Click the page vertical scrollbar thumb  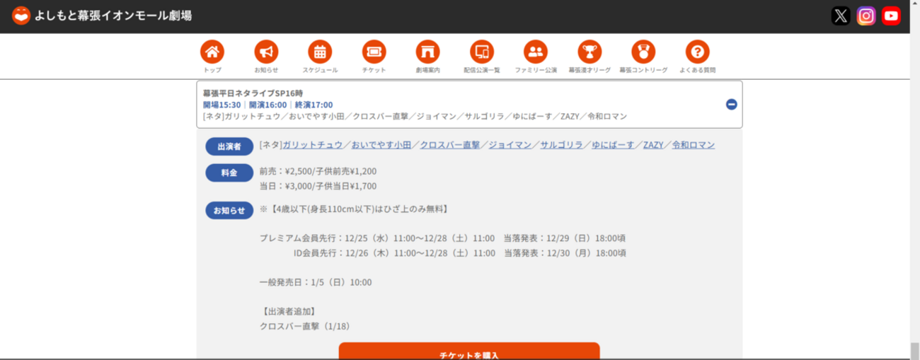[914, 350]
